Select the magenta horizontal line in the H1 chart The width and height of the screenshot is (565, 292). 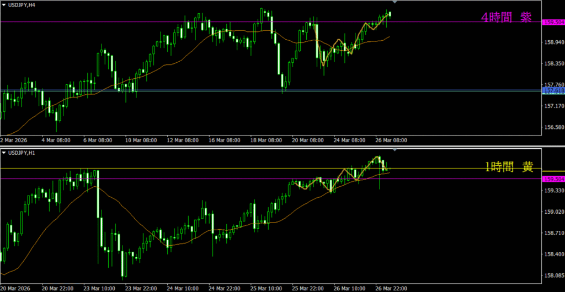(166, 179)
